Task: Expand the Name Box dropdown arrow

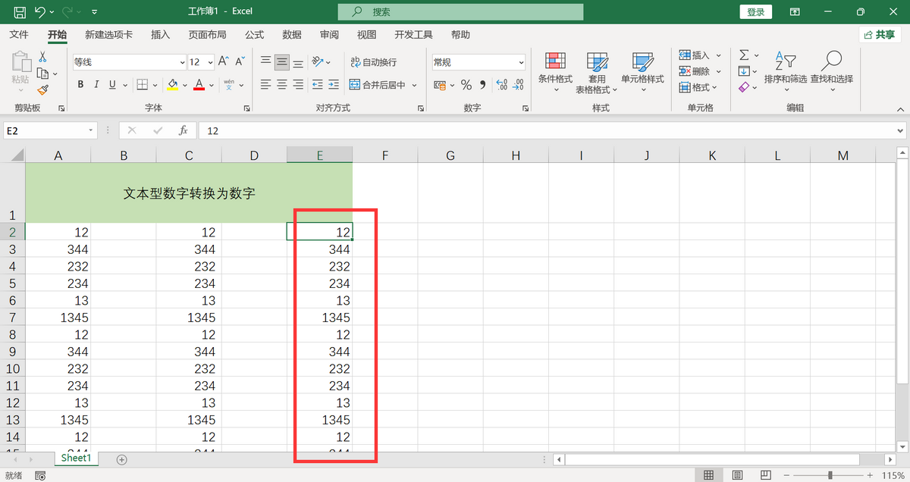Action: tap(91, 130)
